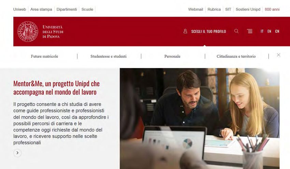Click the University of Padova seal logo
The height and width of the screenshot is (169, 290).
click(28, 31)
